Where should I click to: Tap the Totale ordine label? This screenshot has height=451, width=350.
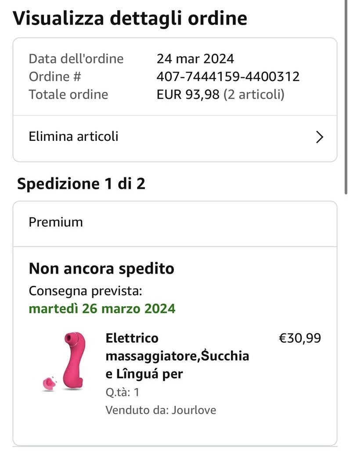(68, 95)
